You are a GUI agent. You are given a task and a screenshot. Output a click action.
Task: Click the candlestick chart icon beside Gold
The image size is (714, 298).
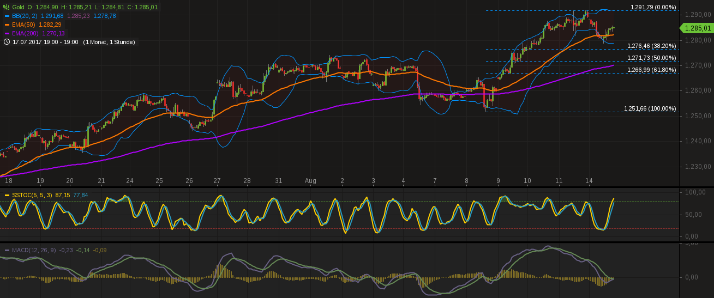pos(6,7)
